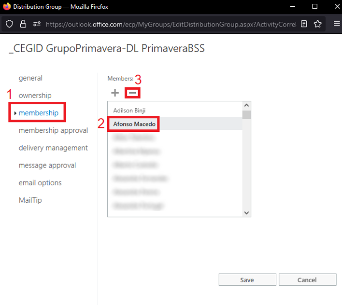Open membership approval section
The width and height of the screenshot is (342, 305).
[x=53, y=130]
